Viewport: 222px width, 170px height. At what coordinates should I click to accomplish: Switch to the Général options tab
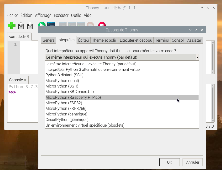click(48, 40)
